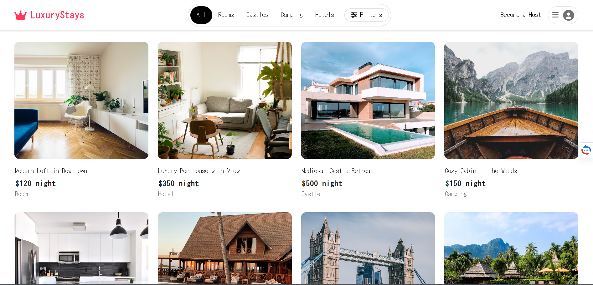This screenshot has width=593, height=285.
Task: Select the Camping category tab
Action: tap(292, 15)
